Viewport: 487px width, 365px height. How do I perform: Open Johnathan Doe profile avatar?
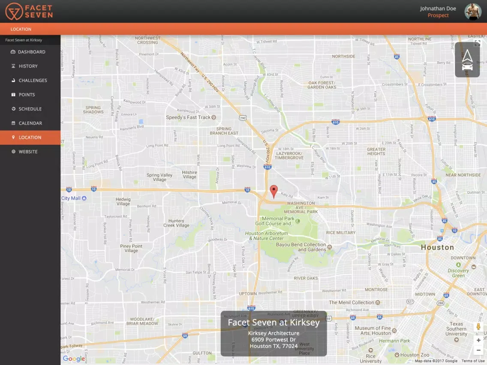point(473,12)
